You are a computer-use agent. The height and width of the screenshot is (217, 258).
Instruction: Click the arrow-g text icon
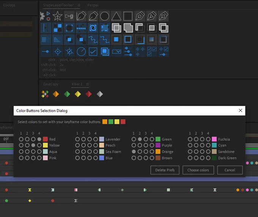(69, 16)
